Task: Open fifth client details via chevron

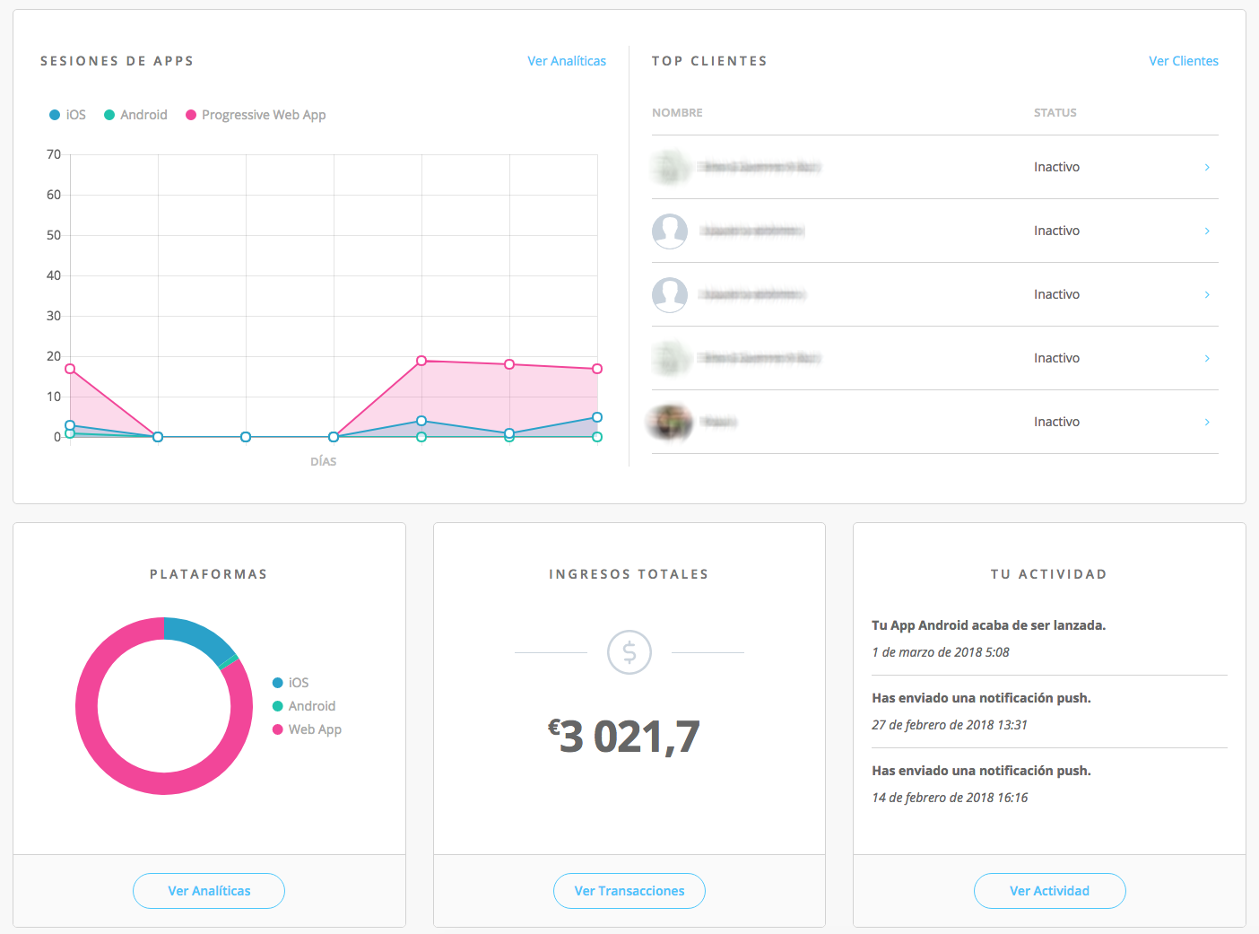Action: point(1207,422)
